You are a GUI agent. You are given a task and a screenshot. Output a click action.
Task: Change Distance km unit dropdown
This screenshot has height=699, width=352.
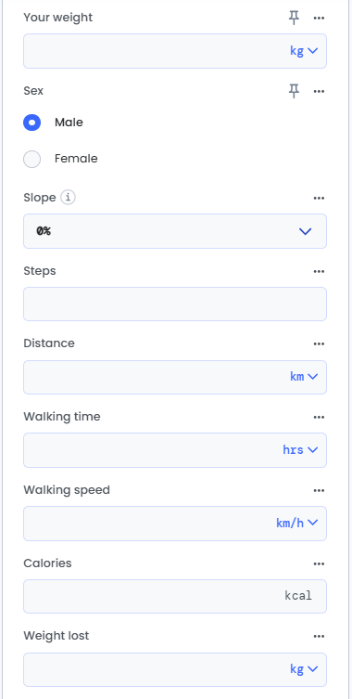click(x=304, y=377)
